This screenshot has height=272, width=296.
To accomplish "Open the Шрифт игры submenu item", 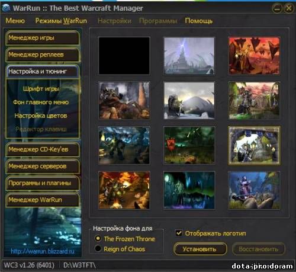I will [41, 89].
